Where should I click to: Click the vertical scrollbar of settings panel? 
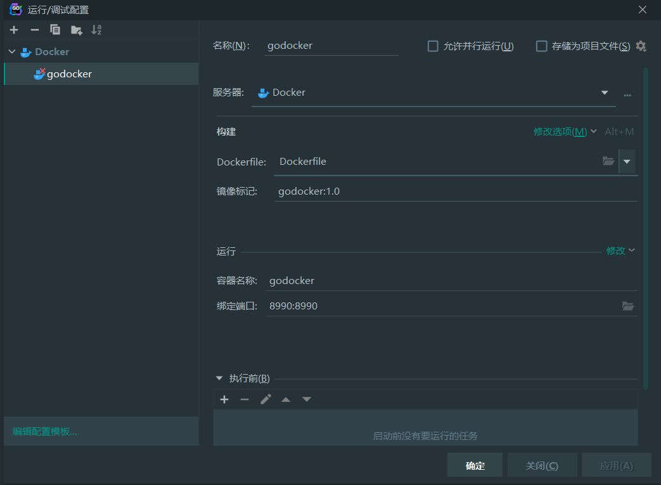click(645, 228)
